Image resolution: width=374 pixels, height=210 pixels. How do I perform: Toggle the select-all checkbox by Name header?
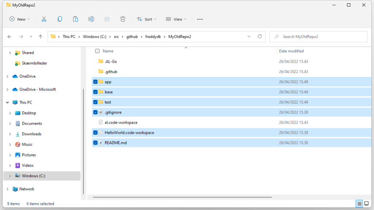coord(97,51)
